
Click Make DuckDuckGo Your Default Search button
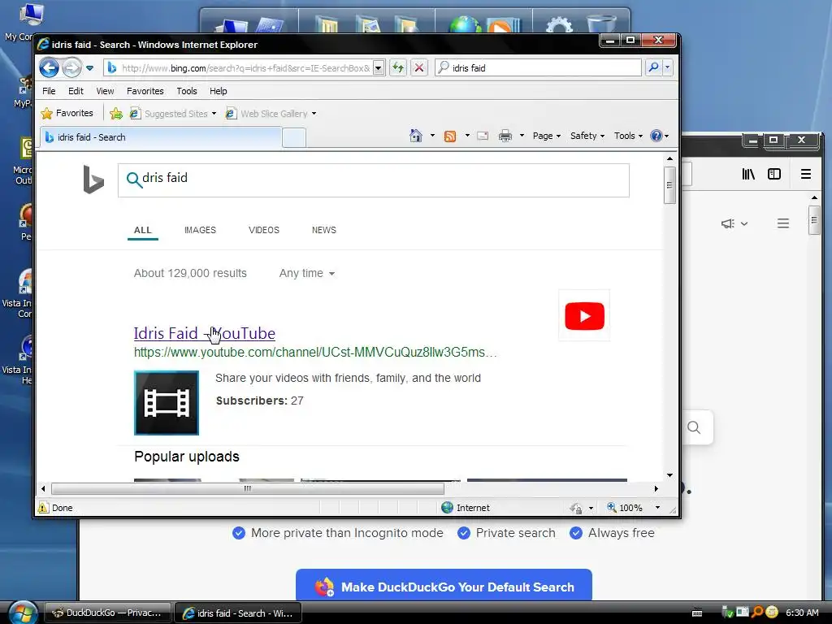tap(444, 587)
